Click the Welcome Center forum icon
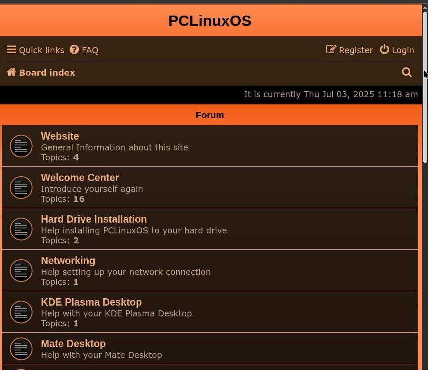428x370 pixels. click(21, 188)
